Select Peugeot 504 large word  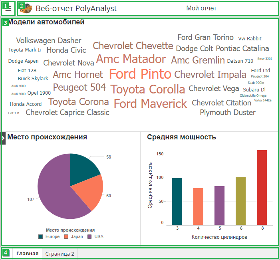click(79, 87)
